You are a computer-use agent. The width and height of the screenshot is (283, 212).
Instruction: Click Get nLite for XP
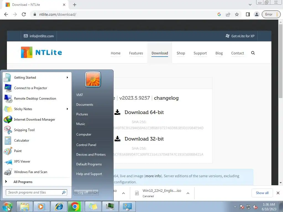[x=240, y=36]
